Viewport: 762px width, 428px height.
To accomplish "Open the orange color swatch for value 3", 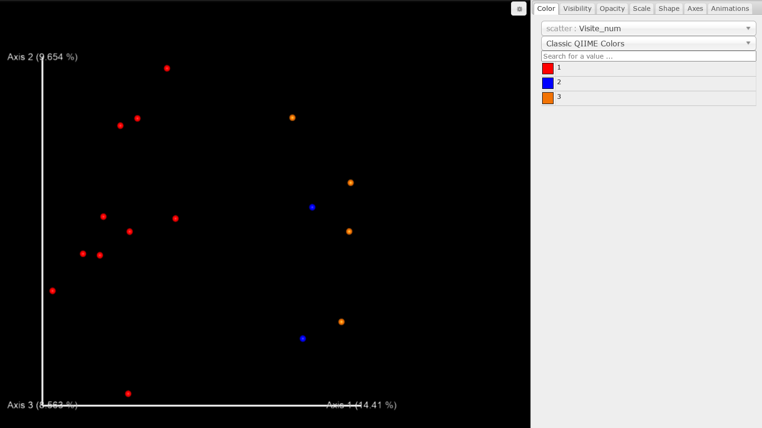I will [547, 98].
